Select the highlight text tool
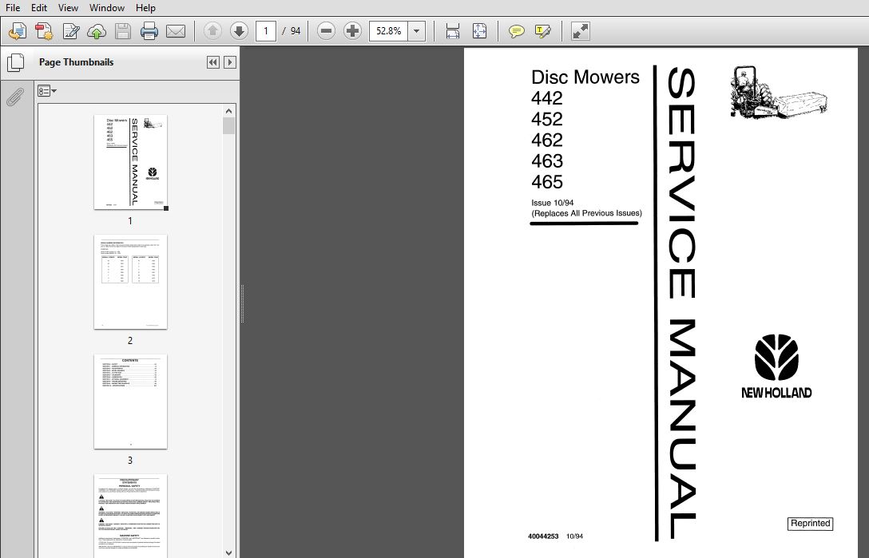869x558 pixels. [543, 31]
